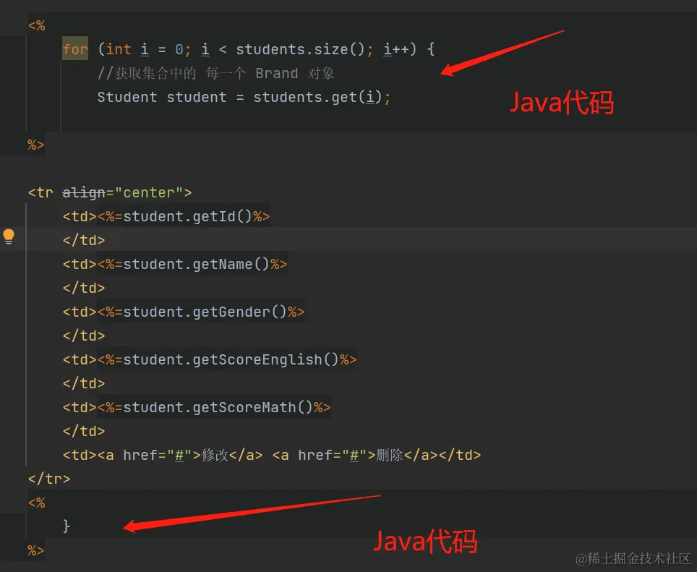Click 'student.getName()' expression

point(196,264)
